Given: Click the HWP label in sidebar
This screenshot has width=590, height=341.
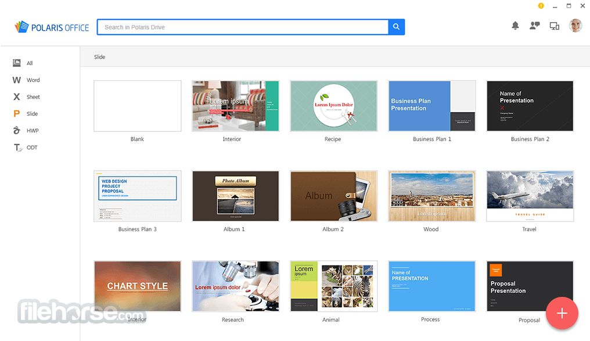Looking at the screenshot, I should tap(33, 131).
